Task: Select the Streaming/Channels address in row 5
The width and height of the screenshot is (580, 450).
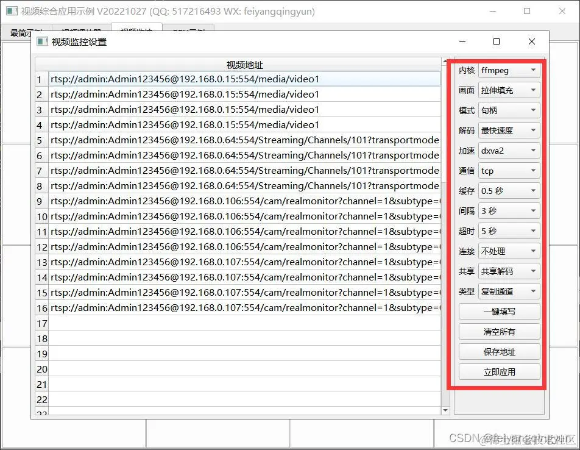Action: [244, 140]
